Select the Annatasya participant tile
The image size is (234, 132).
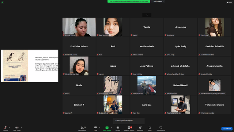(181, 27)
